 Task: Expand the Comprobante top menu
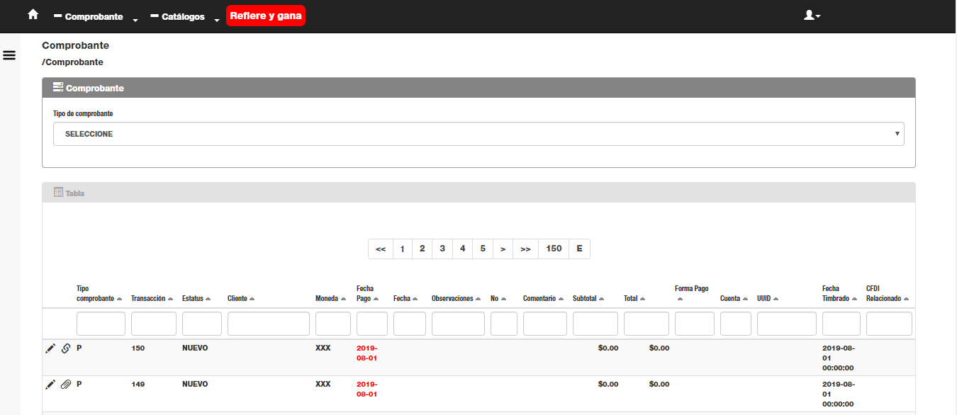click(x=95, y=16)
